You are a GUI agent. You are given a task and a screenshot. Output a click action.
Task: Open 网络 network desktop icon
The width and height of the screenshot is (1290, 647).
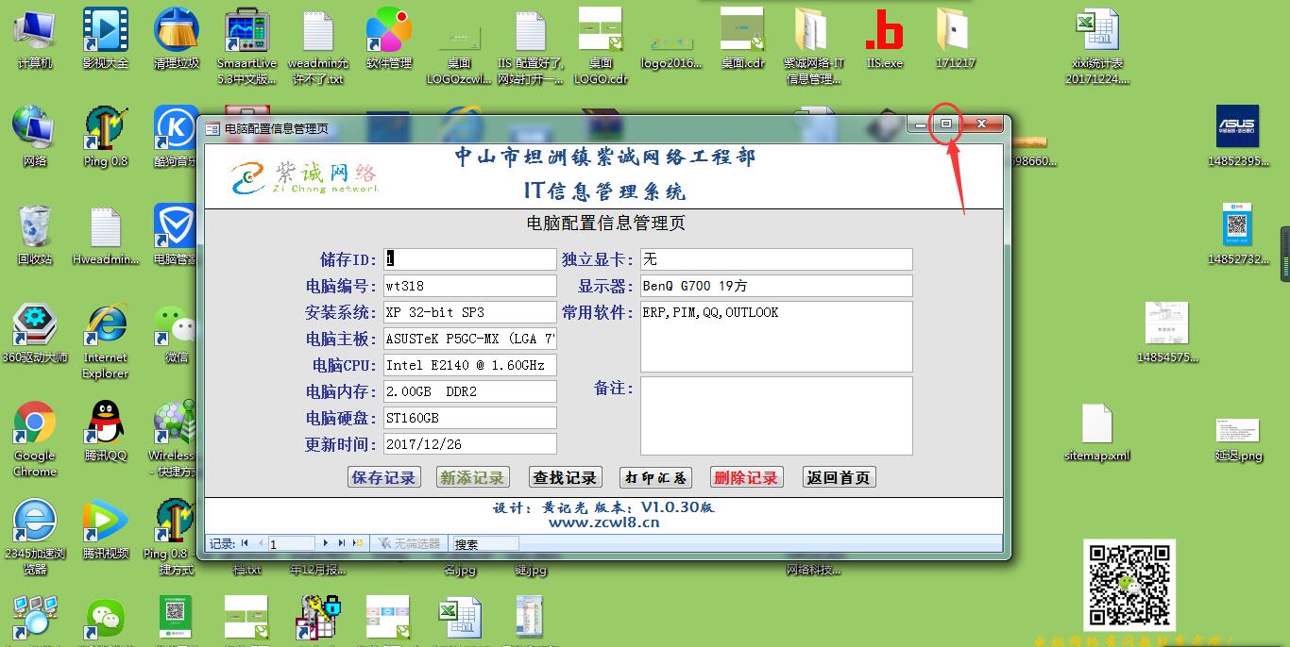[x=35, y=137]
